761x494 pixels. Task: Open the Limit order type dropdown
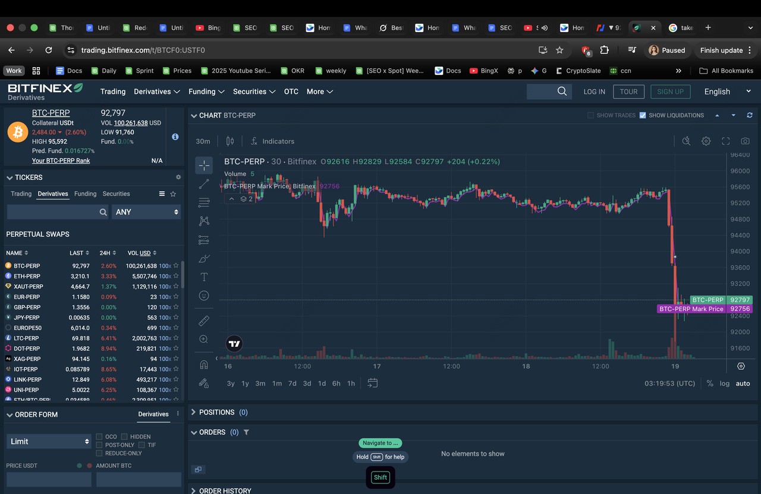tap(49, 441)
